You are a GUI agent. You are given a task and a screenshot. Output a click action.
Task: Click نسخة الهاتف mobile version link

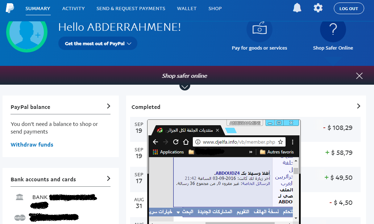coord(266,212)
